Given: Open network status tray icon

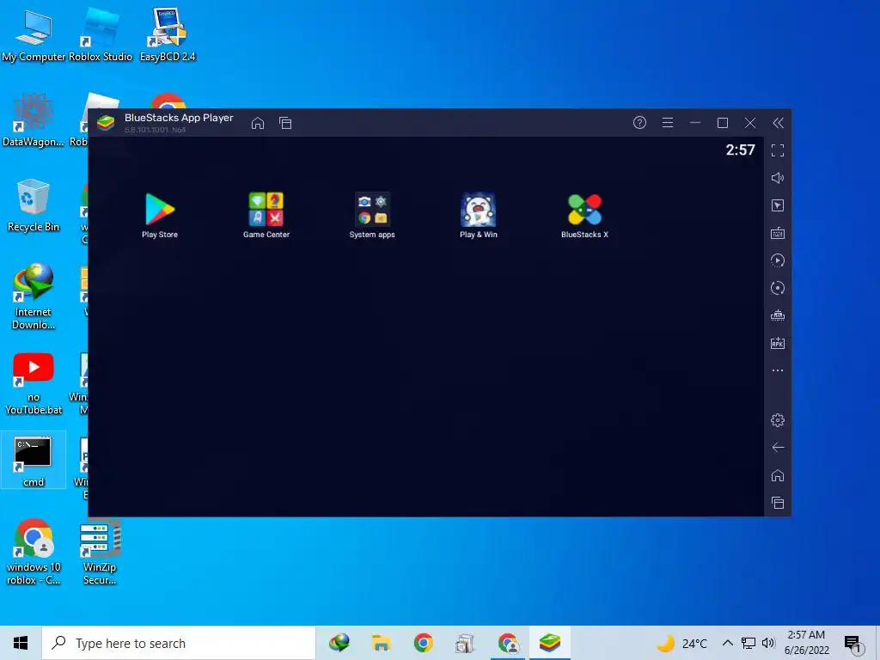Looking at the screenshot, I should click(x=749, y=643).
